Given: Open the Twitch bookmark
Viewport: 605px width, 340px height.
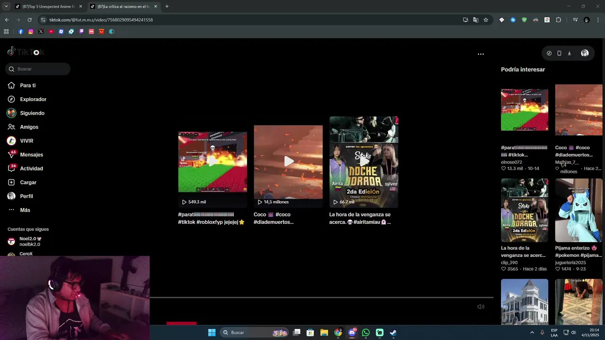Looking at the screenshot, I should (81, 32).
